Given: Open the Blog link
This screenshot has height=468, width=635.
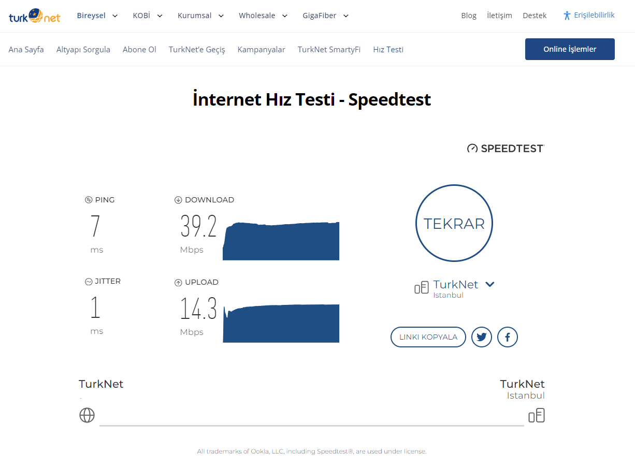Looking at the screenshot, I should [x=469, y=16].
